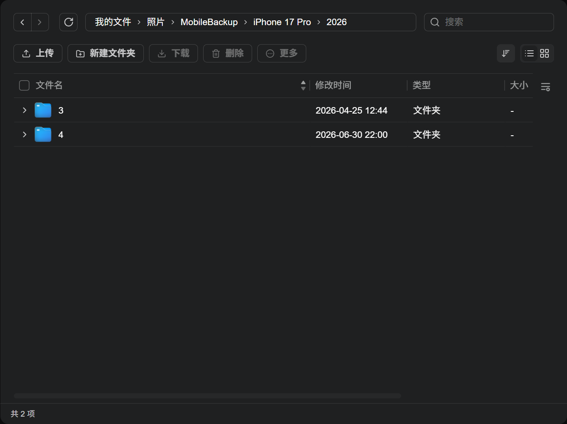Refresh the current folder listing
Image resolution: width=567 pixels, height=424 pixels.
68,22
